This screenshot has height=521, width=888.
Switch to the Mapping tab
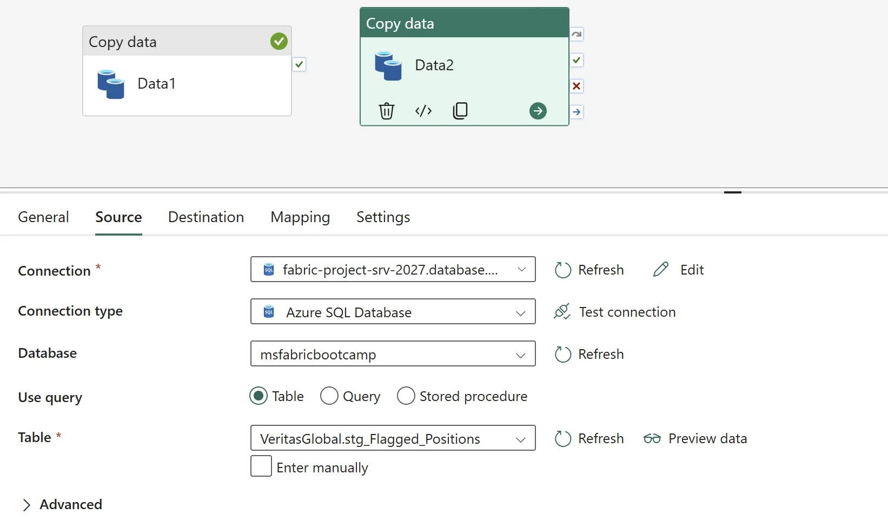pos(300,217)
